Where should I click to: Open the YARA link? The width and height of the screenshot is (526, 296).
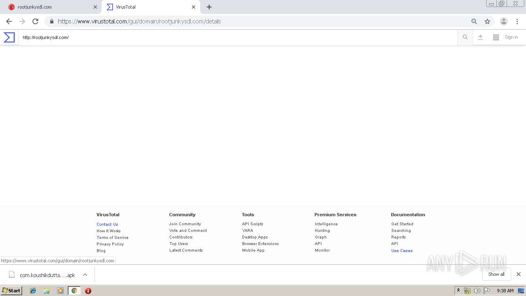pos(247,230)
